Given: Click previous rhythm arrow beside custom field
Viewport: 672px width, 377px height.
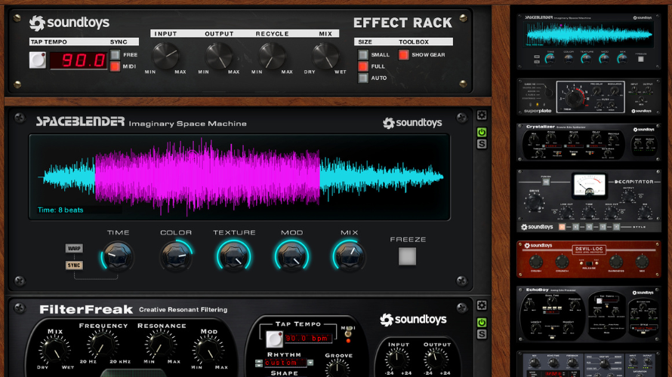Looking at the screenshot, I should click(259, 363).
